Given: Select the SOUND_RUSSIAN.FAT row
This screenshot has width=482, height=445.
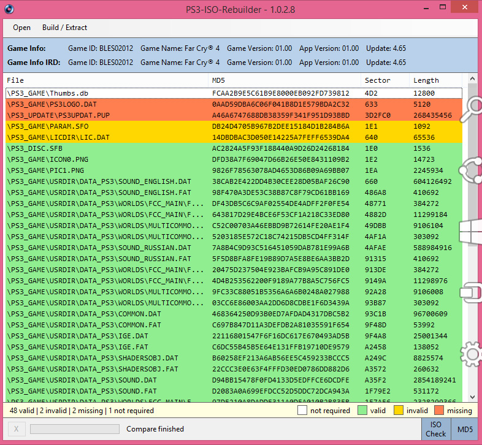Looking at the screenshot, I should (234, 259).
